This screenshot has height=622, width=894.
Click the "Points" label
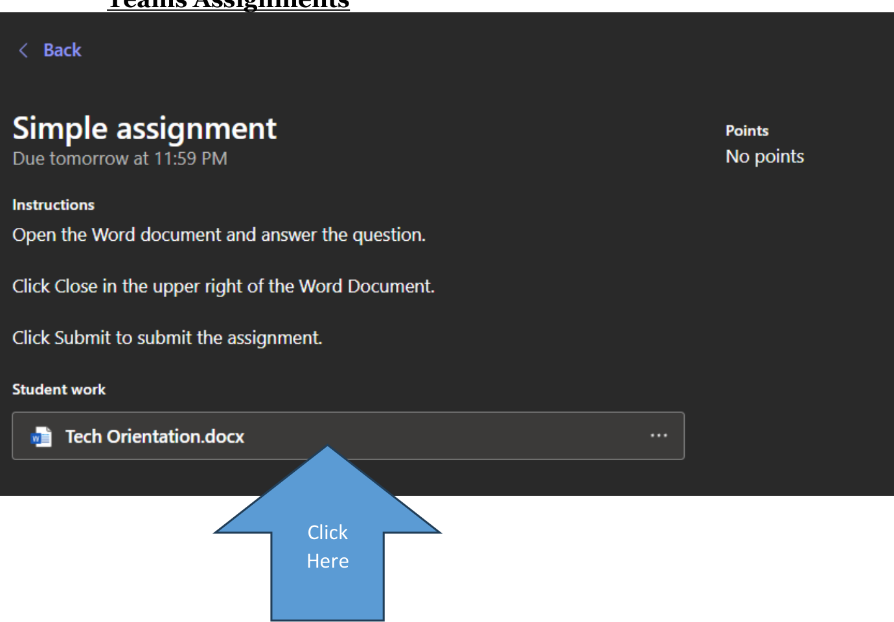(x=747, y=130)
